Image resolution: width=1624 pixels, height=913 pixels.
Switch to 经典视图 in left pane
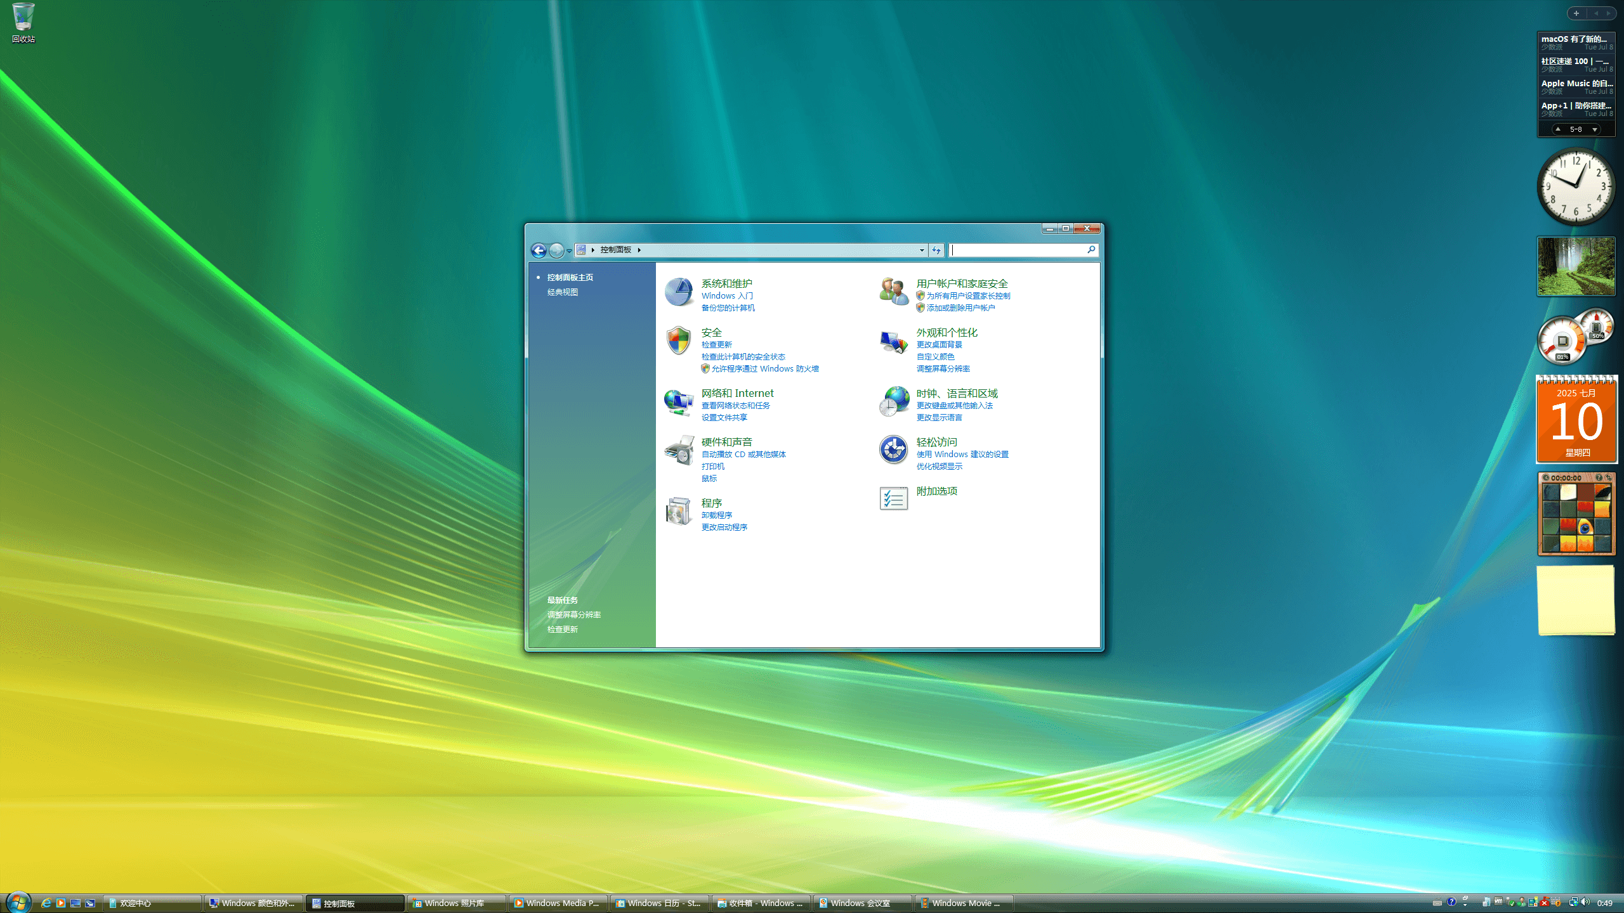[563, 292]
